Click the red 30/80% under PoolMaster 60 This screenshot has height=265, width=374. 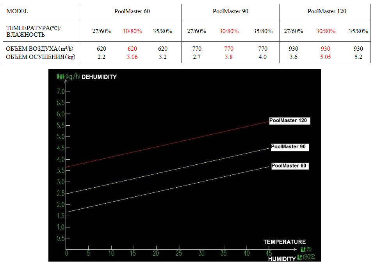pyautogui.click(x=132, y=31)
